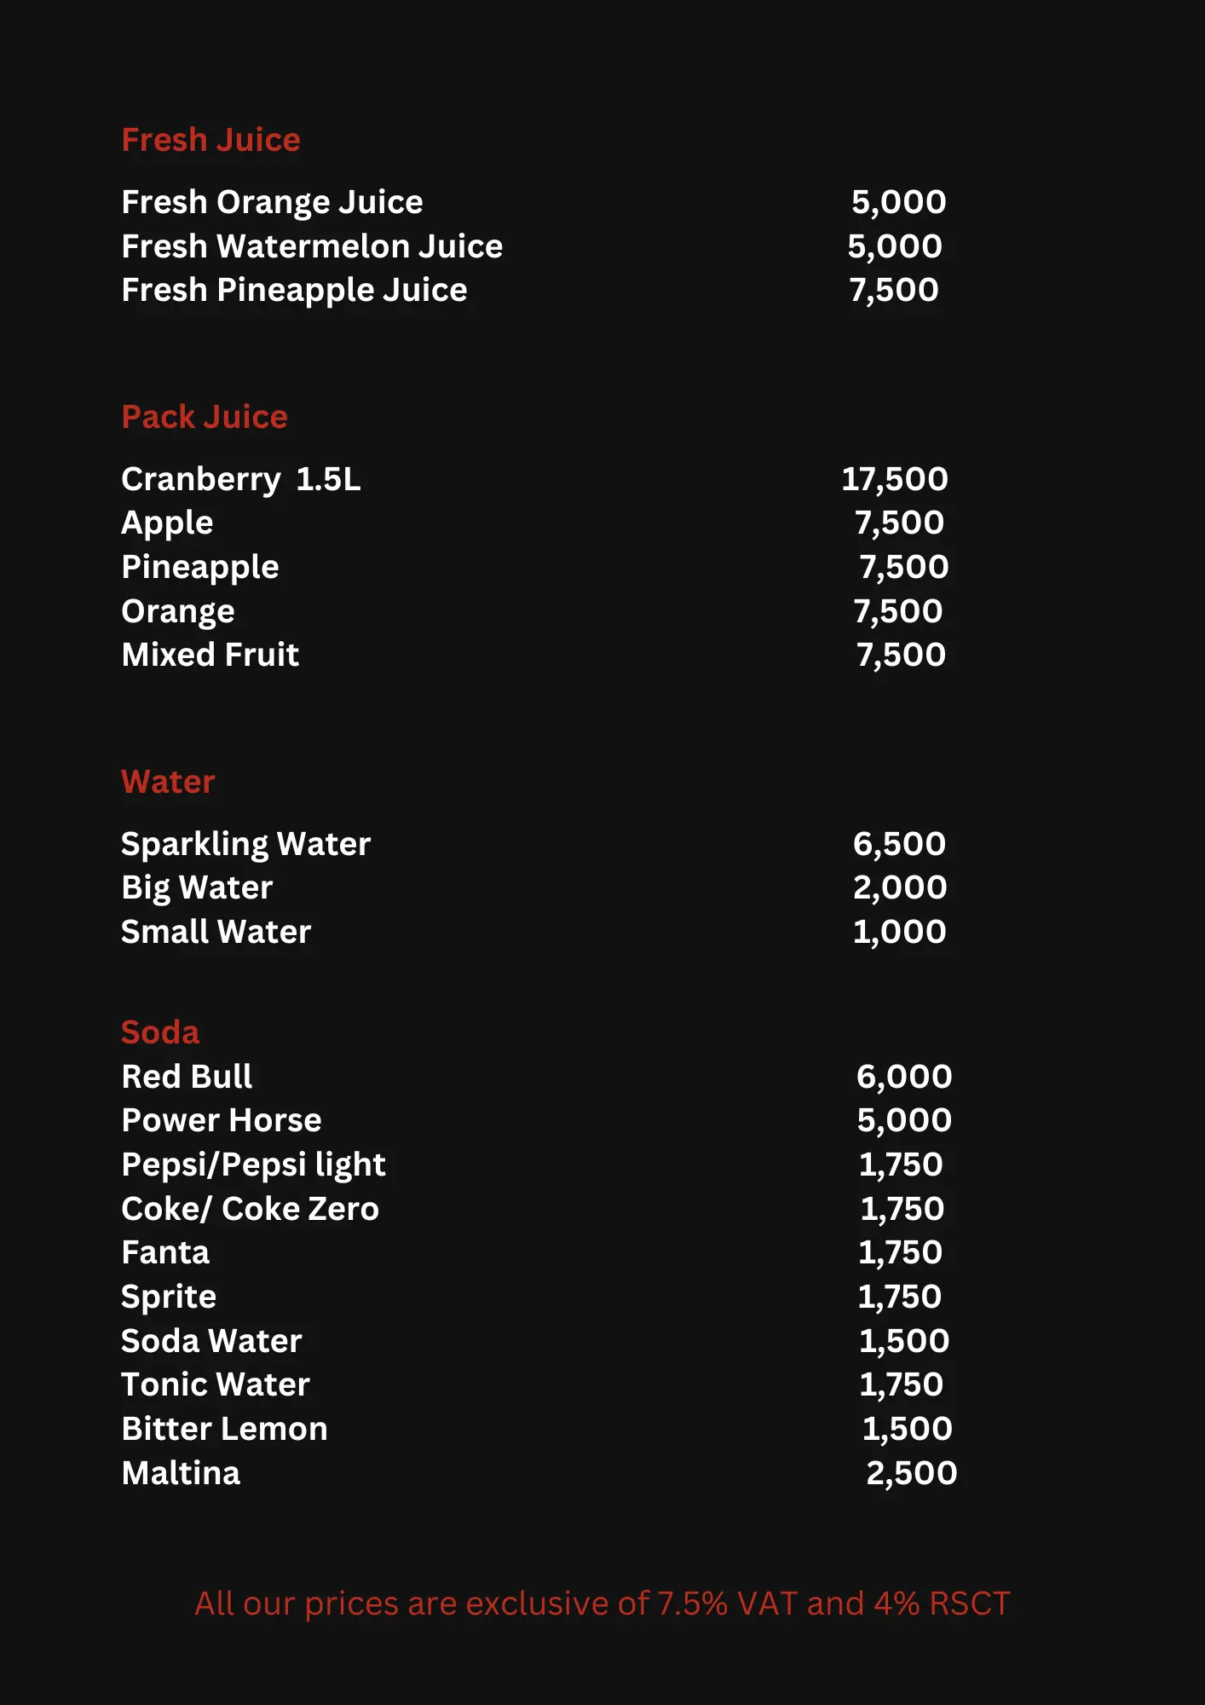Image resolution: width=1205 pixels, height=1705 pixels.
Task: Click the Soda section heading
Action: (x=160, y=1032)
